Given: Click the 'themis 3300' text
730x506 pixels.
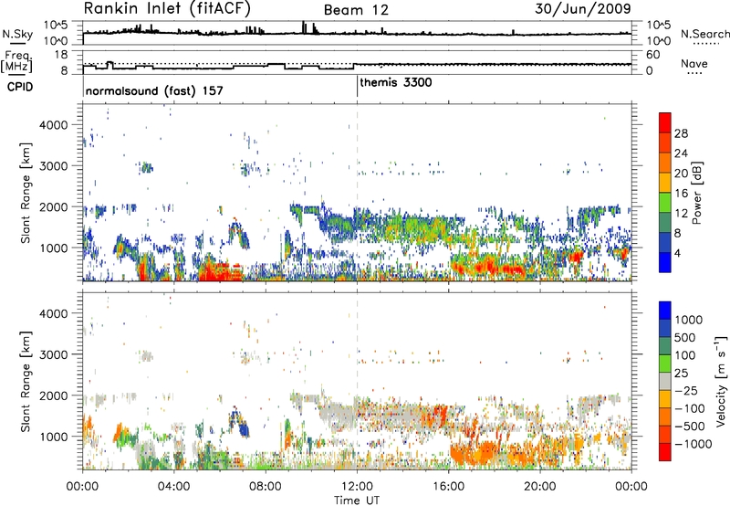Looking at the screenshot, I should tap(396, 82).
